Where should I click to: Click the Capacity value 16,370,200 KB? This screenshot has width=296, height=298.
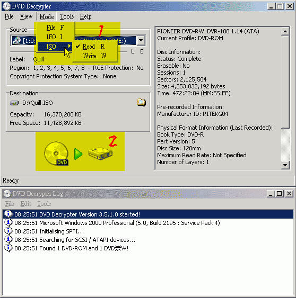[63, 114]
